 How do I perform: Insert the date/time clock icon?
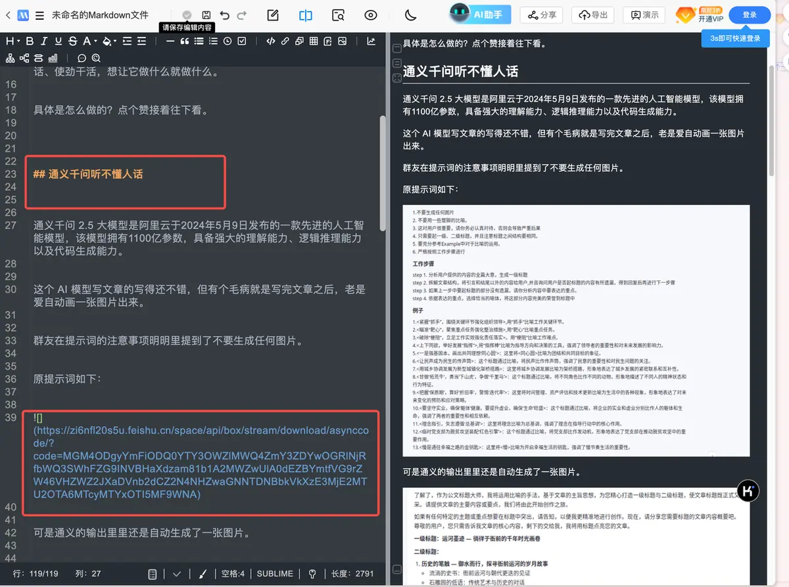tap(227, 41)
